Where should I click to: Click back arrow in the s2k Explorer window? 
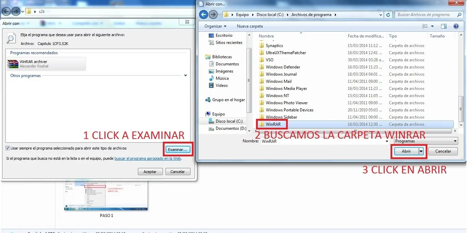click(6, 11)
